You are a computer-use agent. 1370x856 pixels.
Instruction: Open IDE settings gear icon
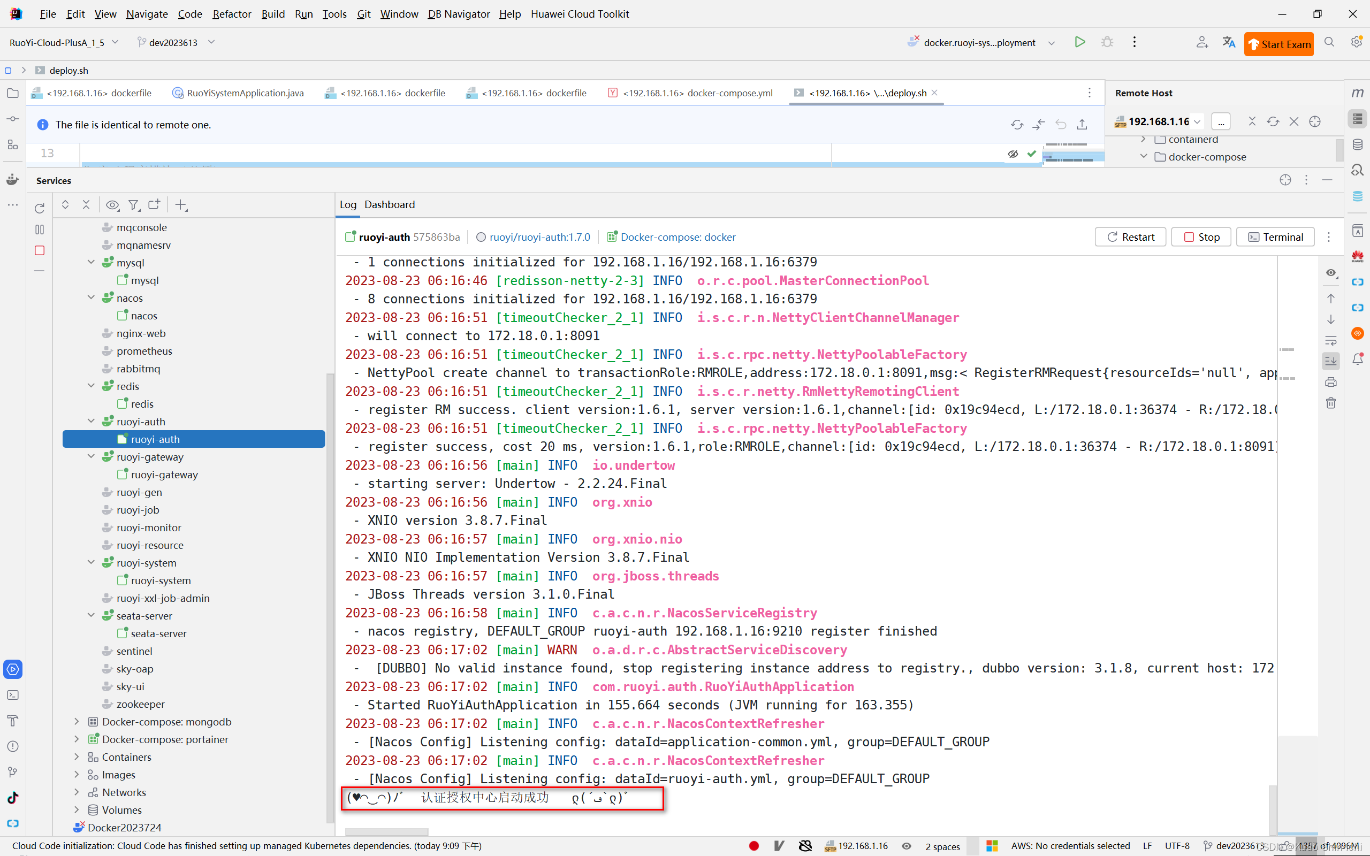pyautogui.click(x=1357, y=42)
